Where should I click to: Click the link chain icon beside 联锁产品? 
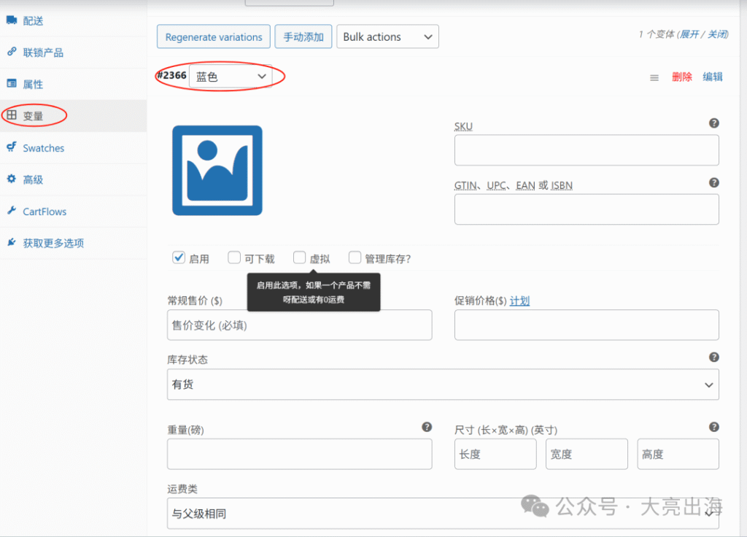click(12, 52)
